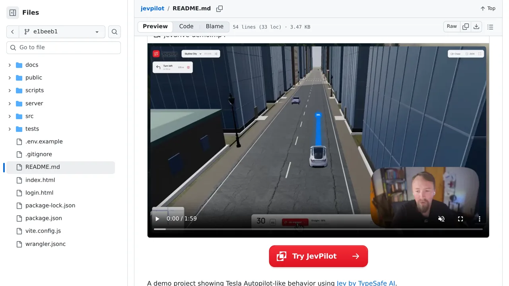Click the Try JevPilot button
The width and height of the screenshot is (509, 286).
coord(319,256)
